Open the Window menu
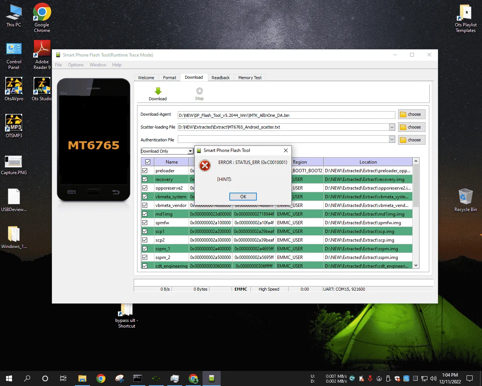 (98, 65)
